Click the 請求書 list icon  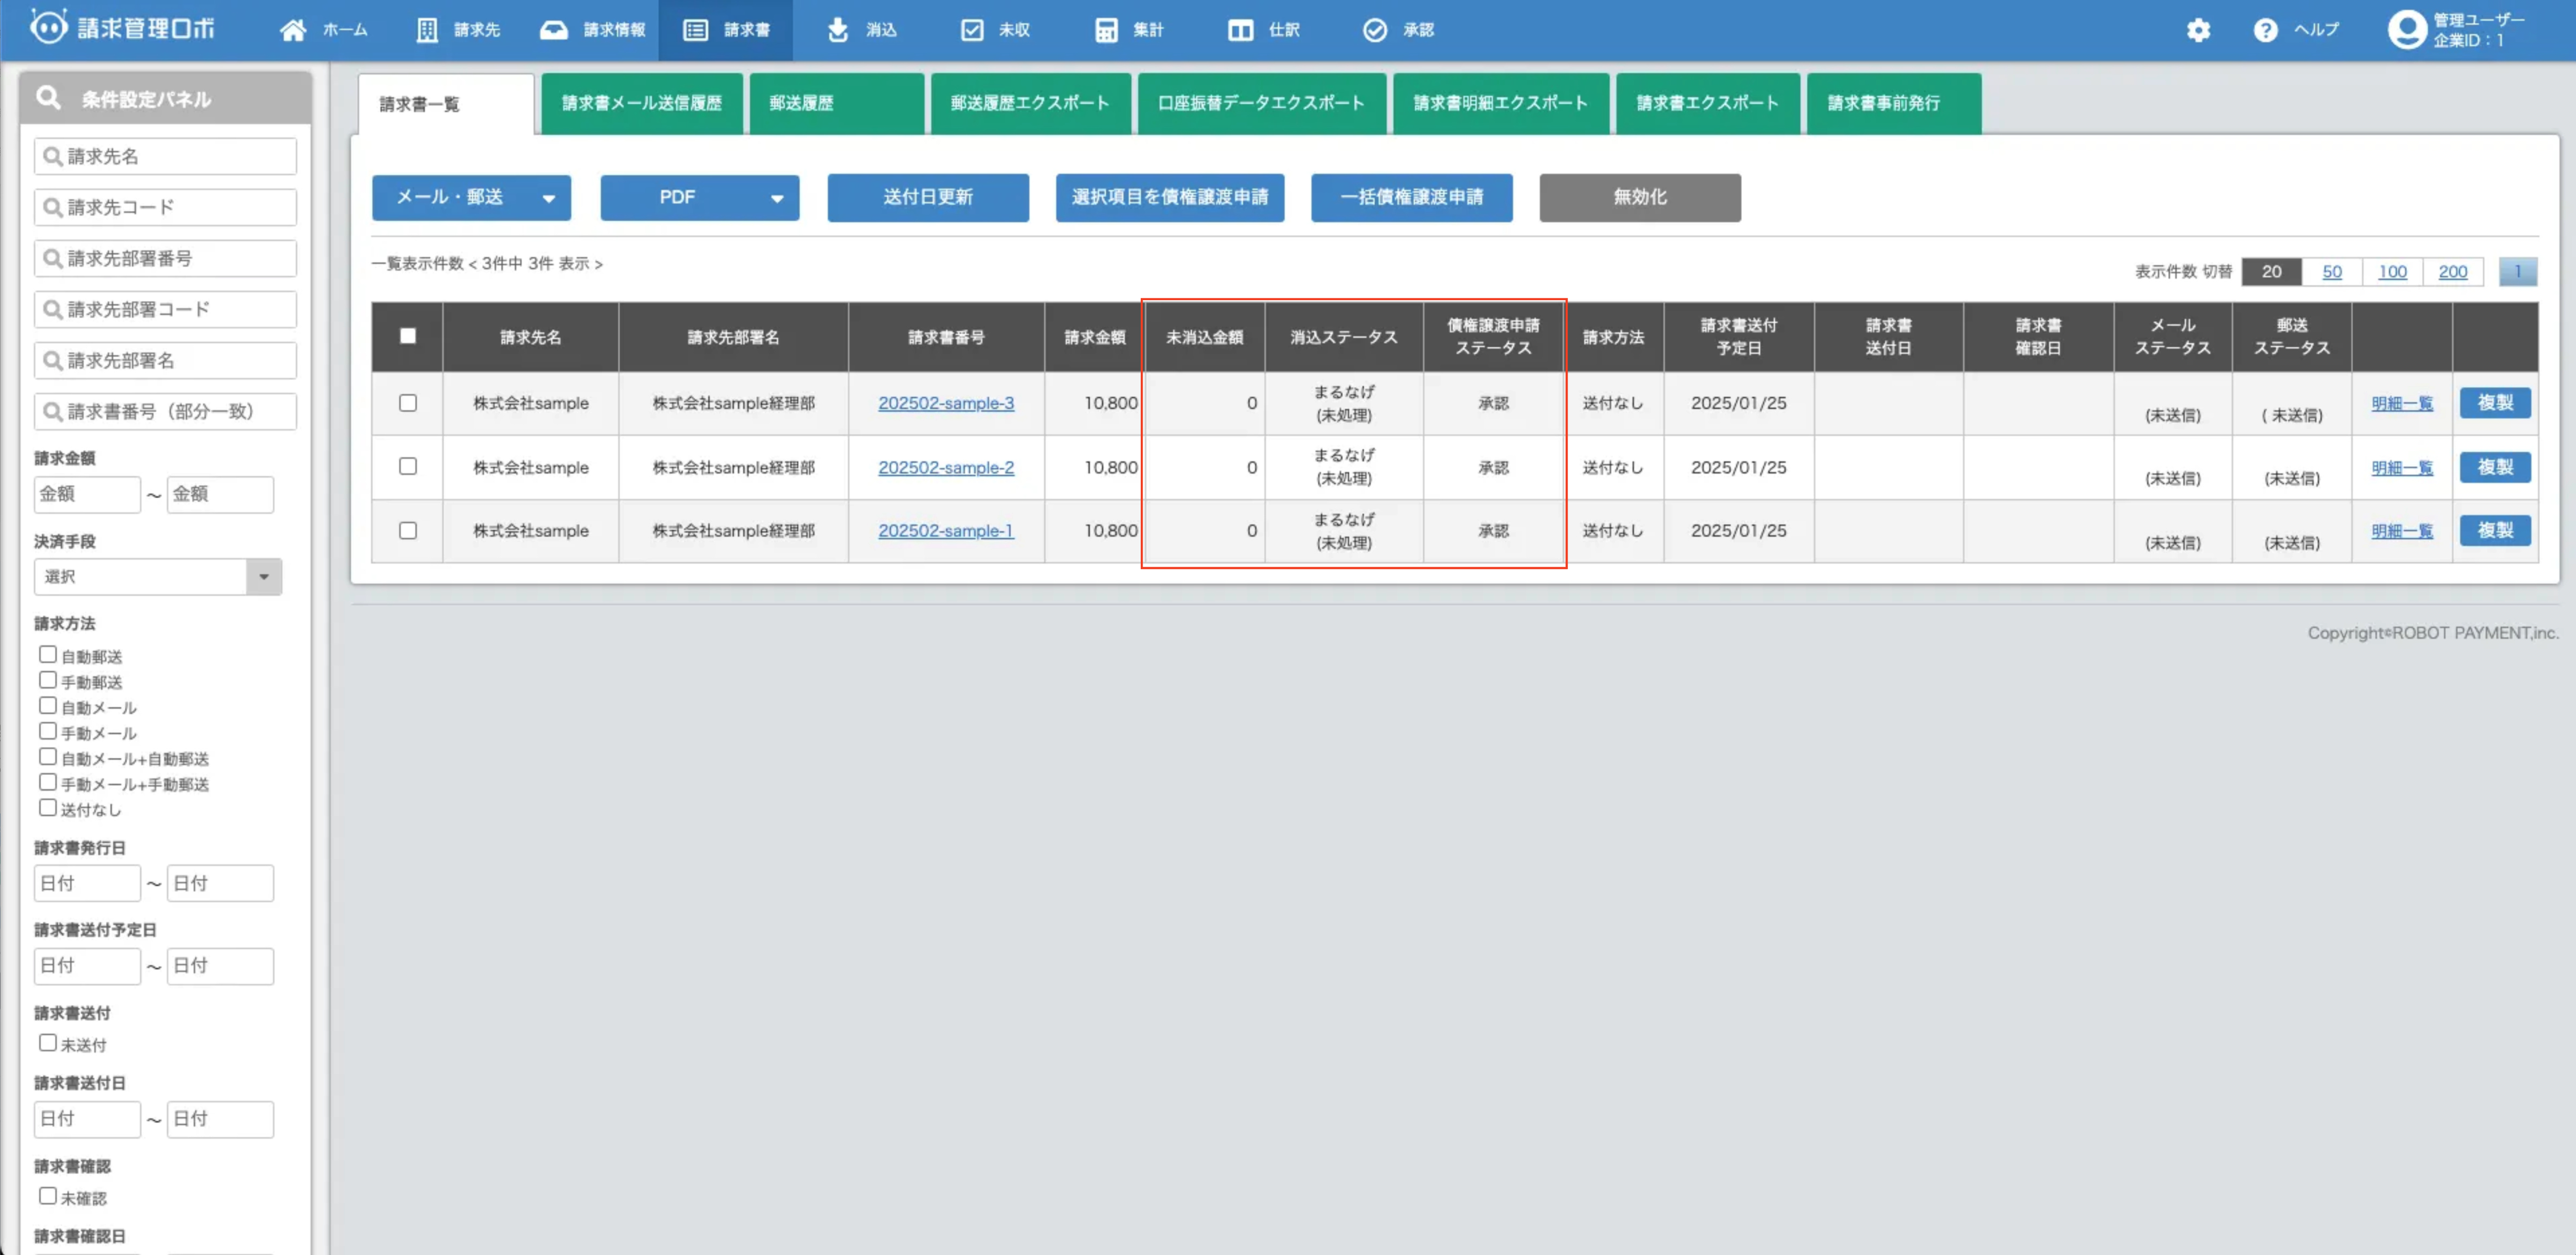695,30
